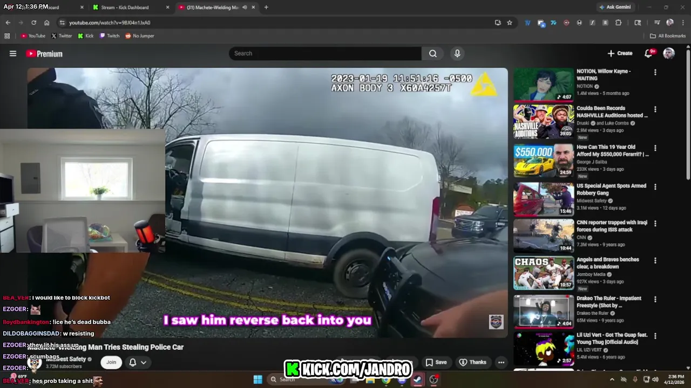Open the red circular extension icon
Image resolution: width=691 pixels, height=388 pixels.
(566, 23)
